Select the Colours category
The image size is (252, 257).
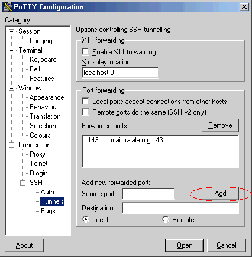40,135
